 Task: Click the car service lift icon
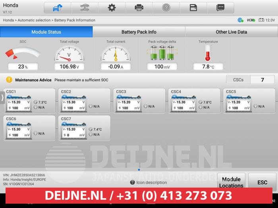point(85,8)
